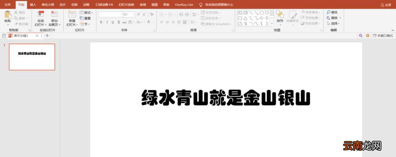Click the Arrange (排列) icon
Image resolution: width=396 pixels, height=157 pixels.
coord(280,15)
